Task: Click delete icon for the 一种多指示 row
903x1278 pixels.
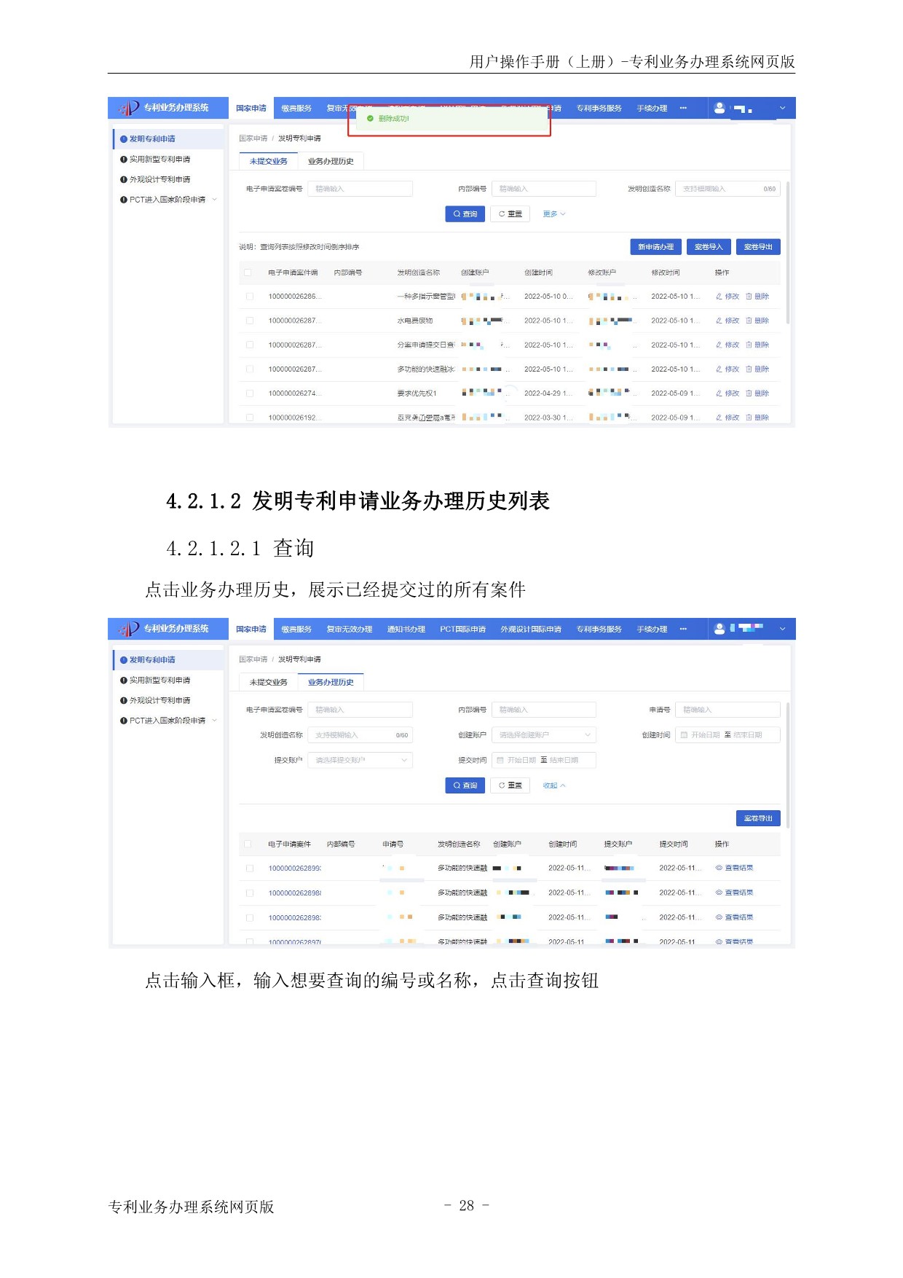Action: [x=749, y=297]
